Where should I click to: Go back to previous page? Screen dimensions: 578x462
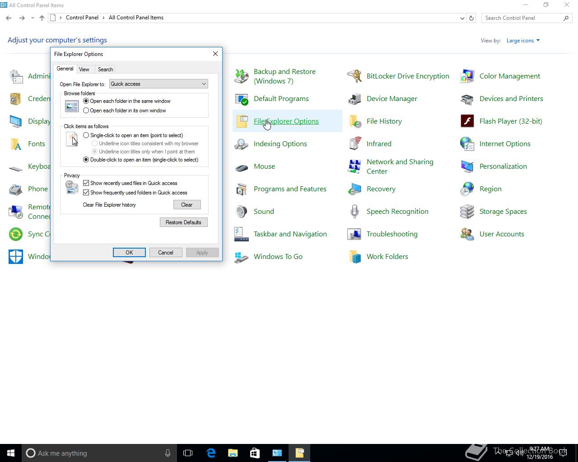pyautogui.click(x=9, y=18)
